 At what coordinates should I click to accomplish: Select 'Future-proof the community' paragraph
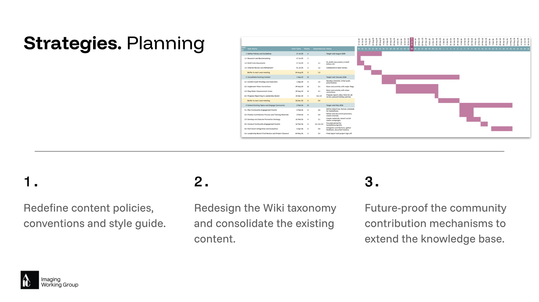point(435,223)
